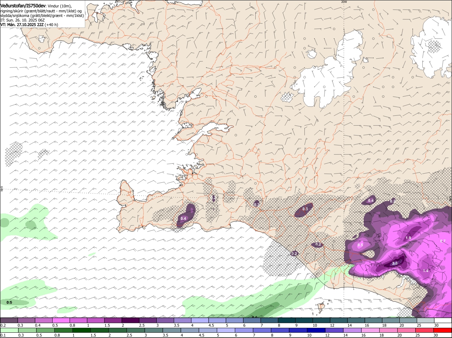The width and height of the screenshot is (452, 338).
Task: Click the 20W longitude label
Action: (x=344, y=2)
